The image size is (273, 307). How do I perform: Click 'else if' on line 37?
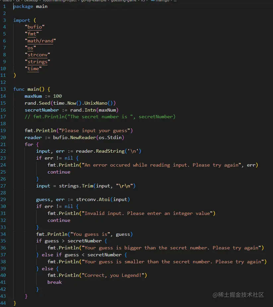52,255
